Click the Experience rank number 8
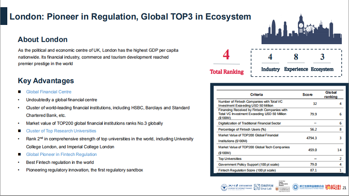 tap(296, 57)
